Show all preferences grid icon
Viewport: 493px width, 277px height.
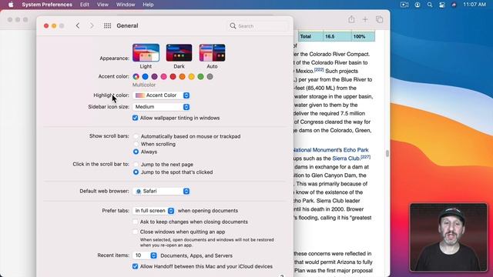coord(107,25)
